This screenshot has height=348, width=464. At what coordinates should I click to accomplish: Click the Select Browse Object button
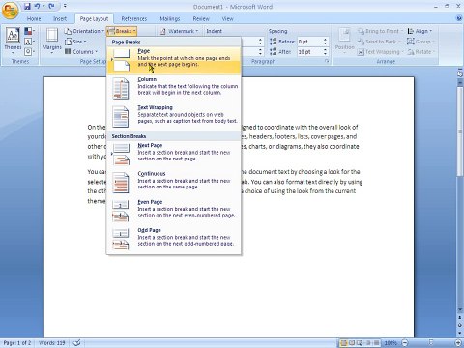460,325
